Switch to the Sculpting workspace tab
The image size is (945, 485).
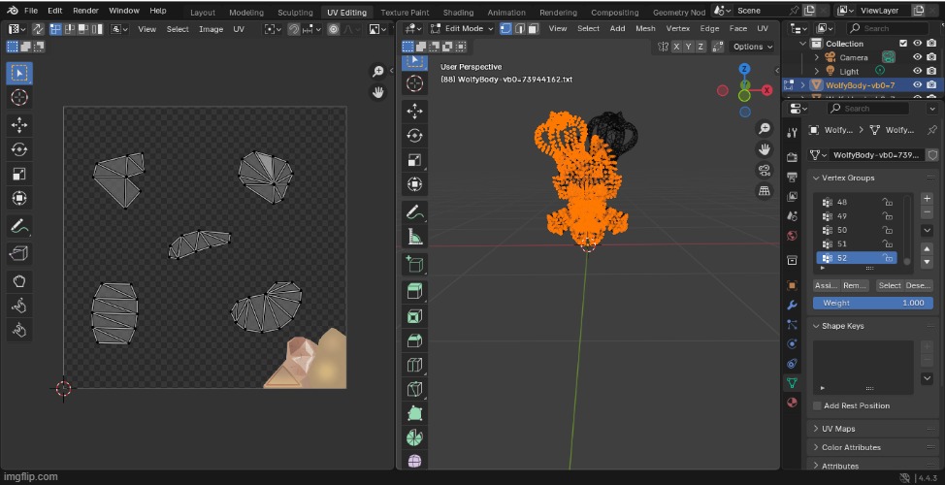coord(295,12)
